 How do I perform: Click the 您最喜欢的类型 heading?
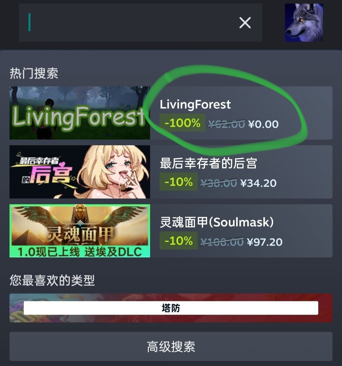(52, 280)
